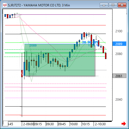This screenshot has height=129, width=129.
Task: Click the 09:30 time axis label
Action: click(50, 124)
